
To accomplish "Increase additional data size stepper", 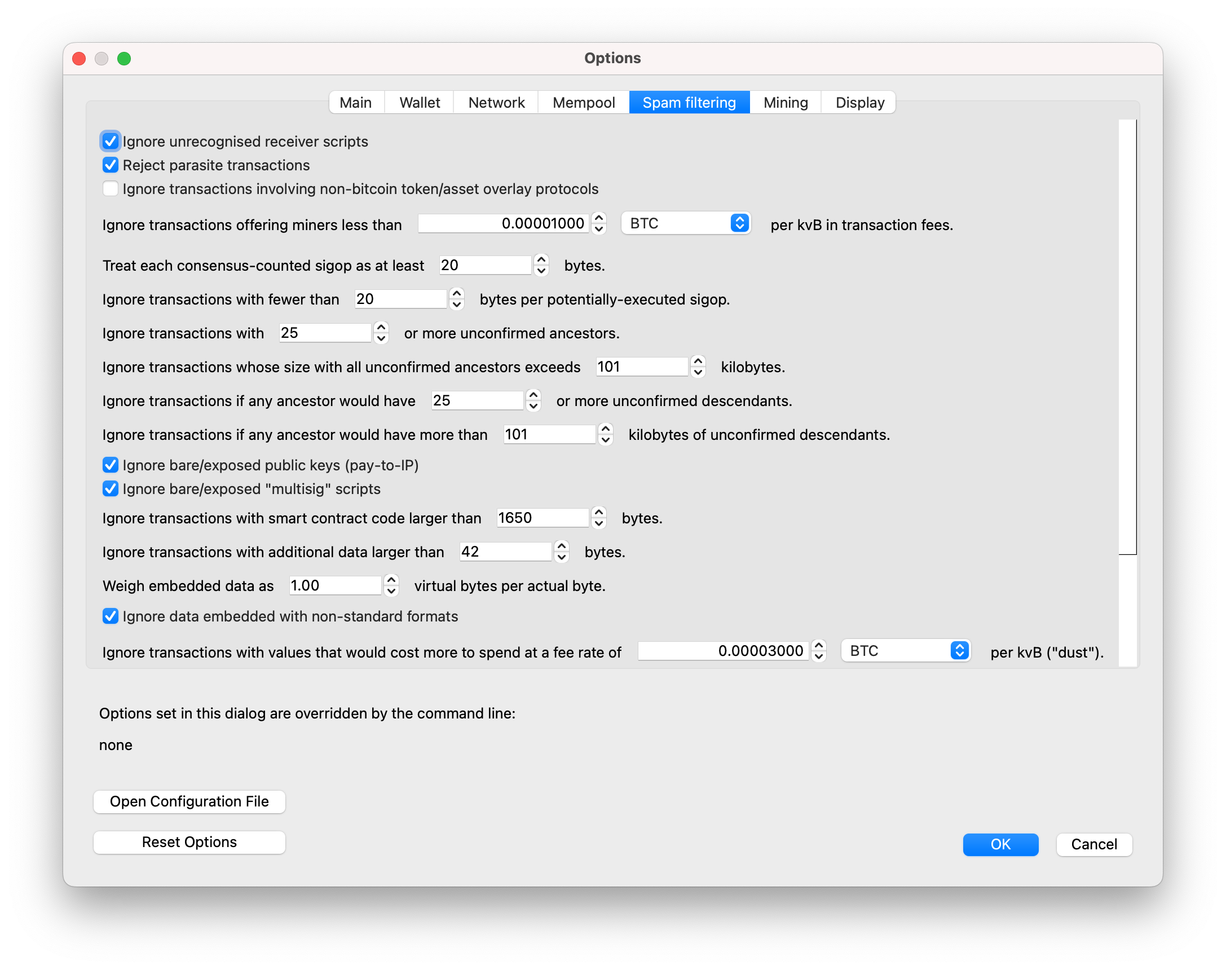I will point(561,546).
